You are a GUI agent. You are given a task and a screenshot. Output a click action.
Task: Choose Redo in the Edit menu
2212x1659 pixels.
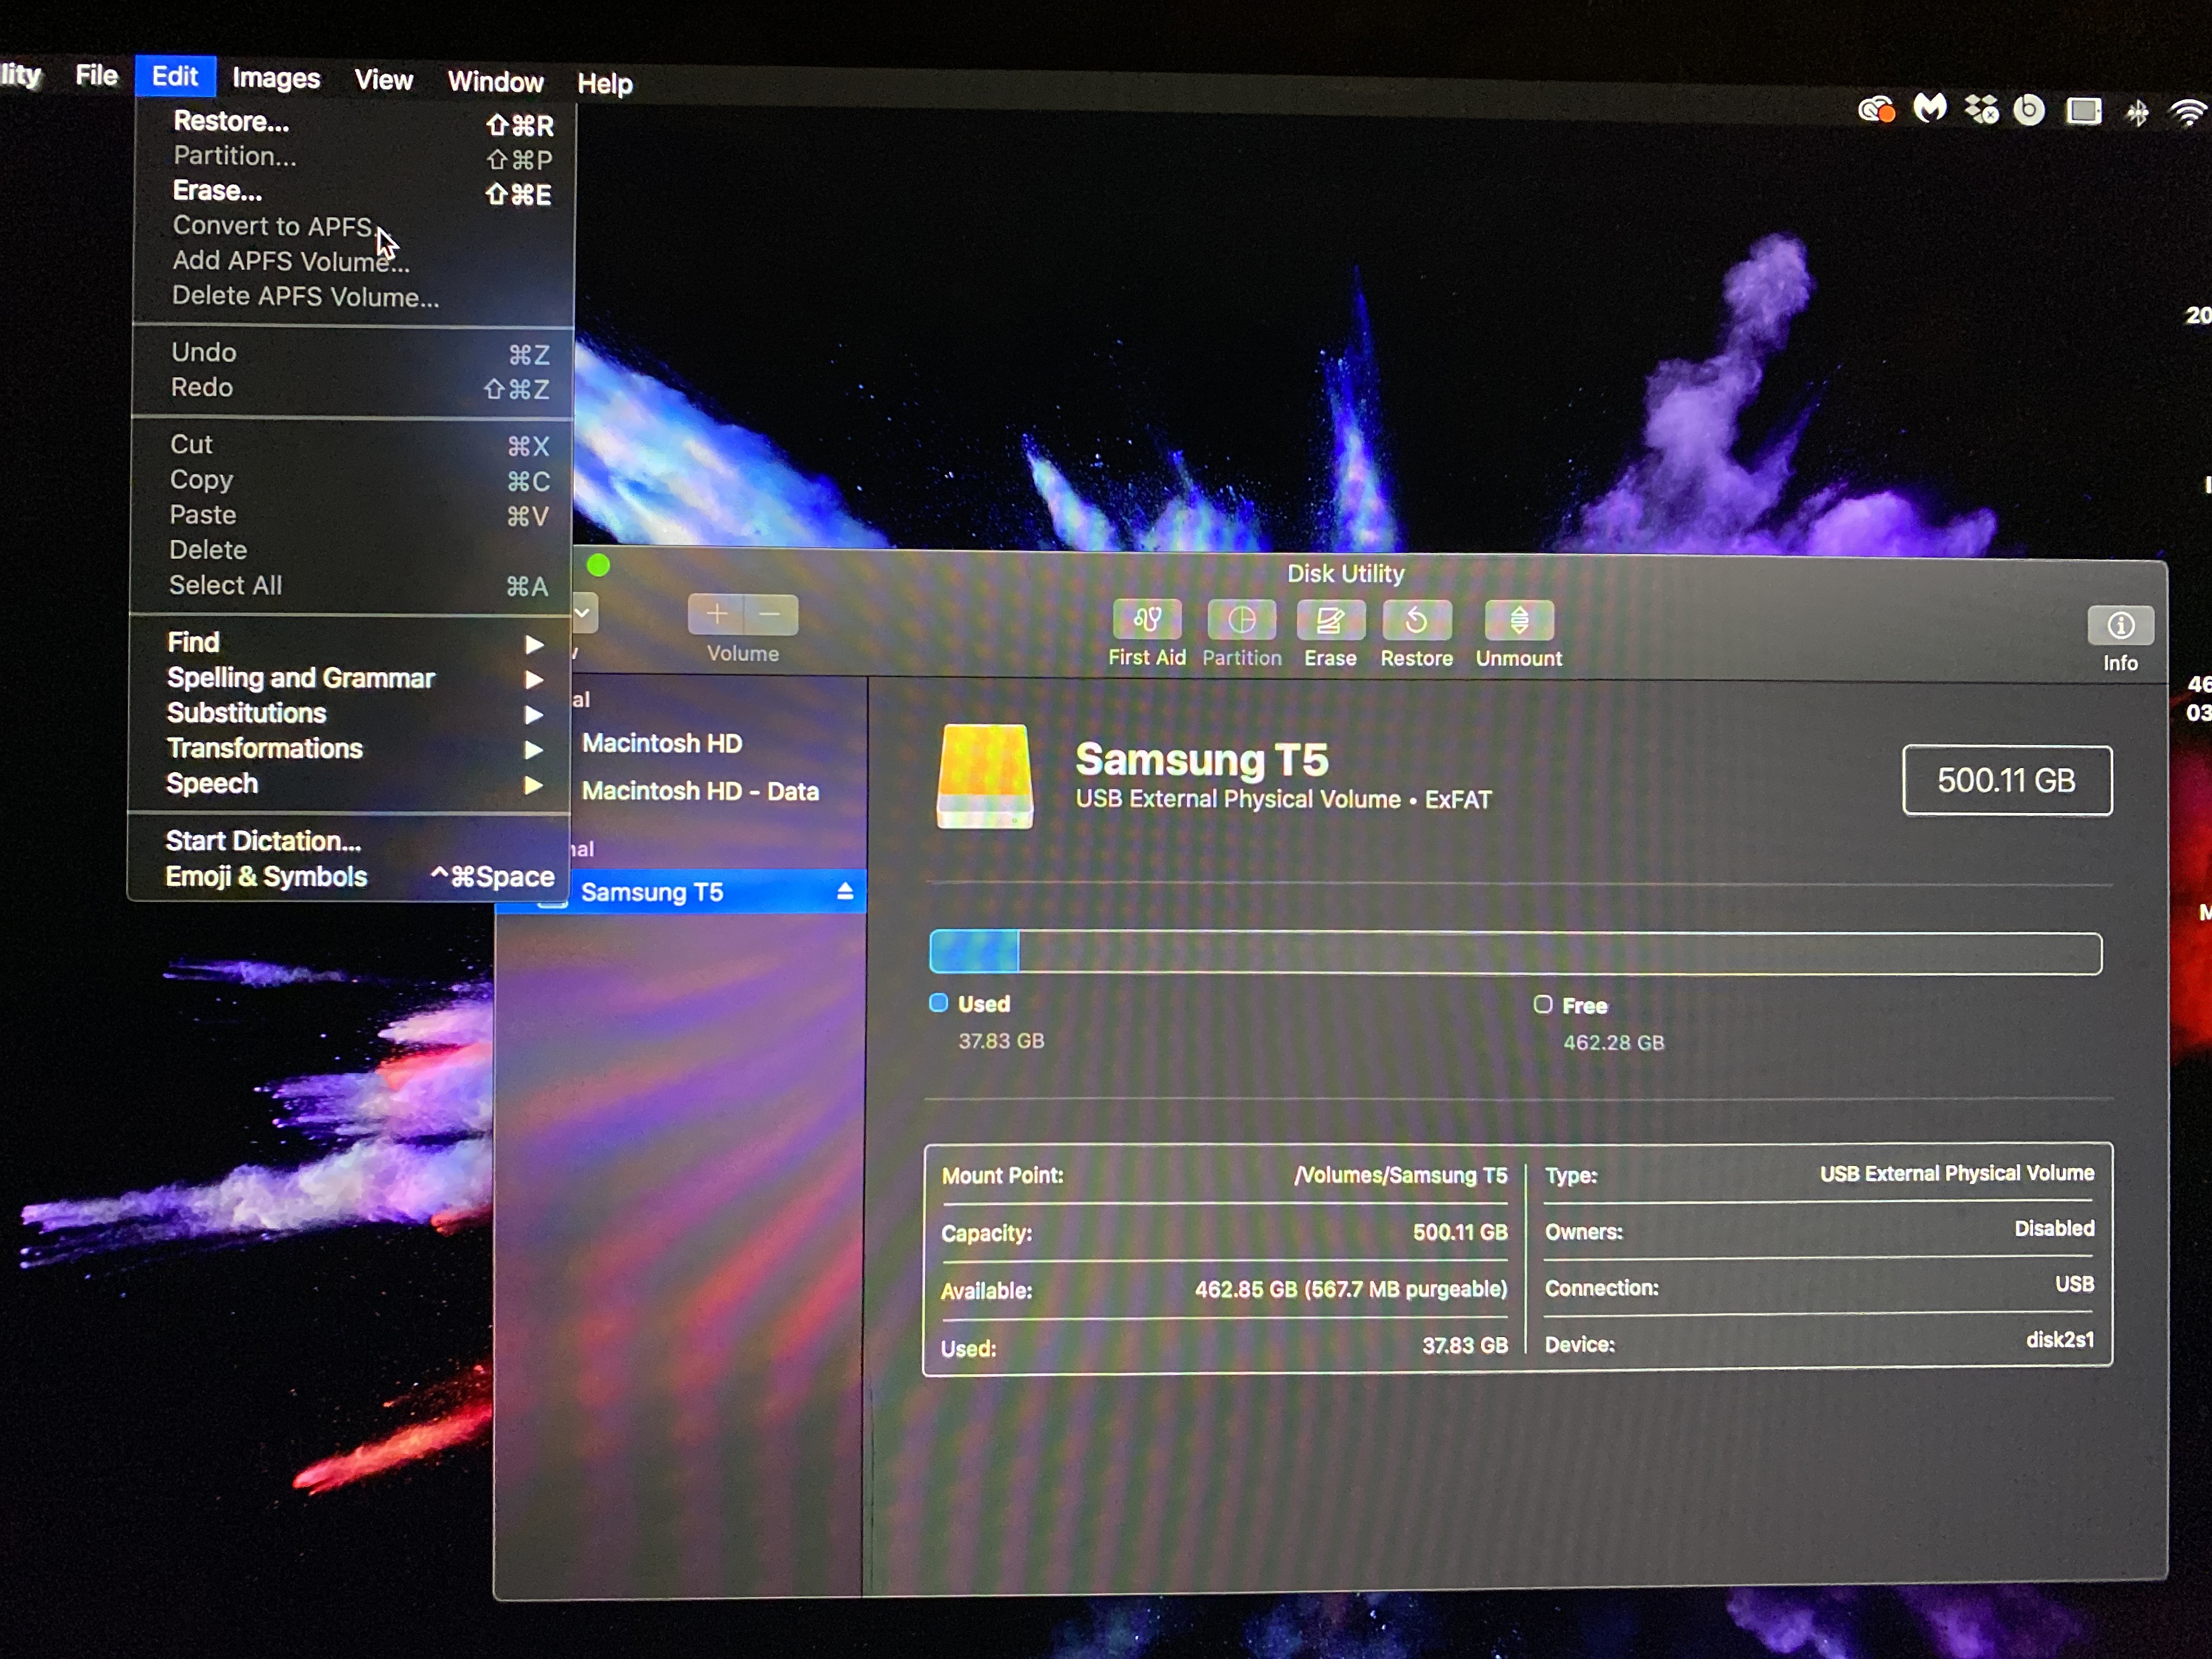coord(352,388)
